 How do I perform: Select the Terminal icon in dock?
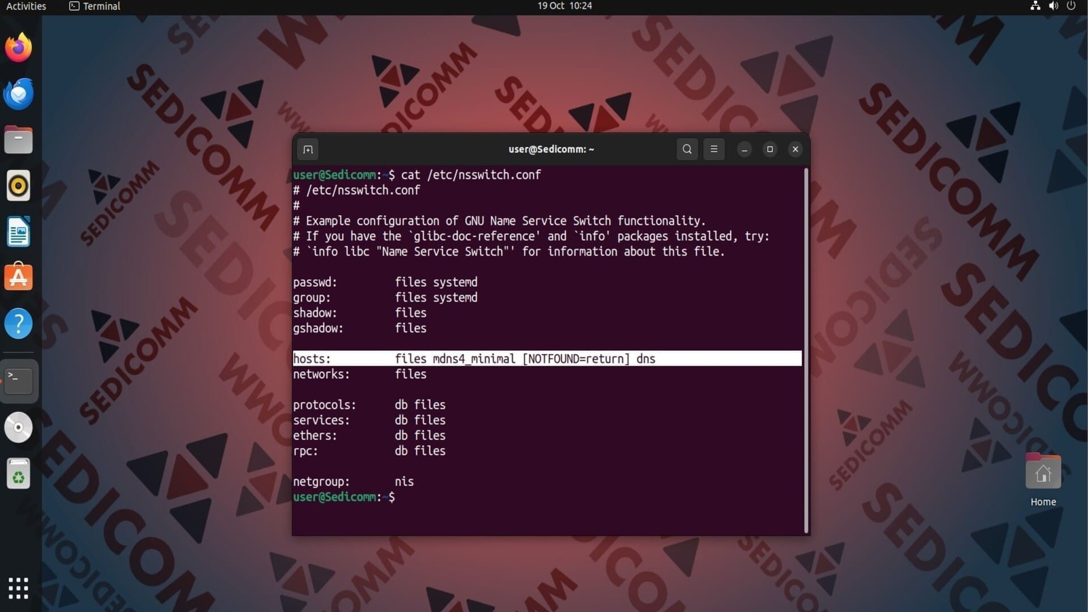click(19, 381)
